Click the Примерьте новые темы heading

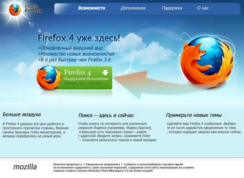click(194, 115)
